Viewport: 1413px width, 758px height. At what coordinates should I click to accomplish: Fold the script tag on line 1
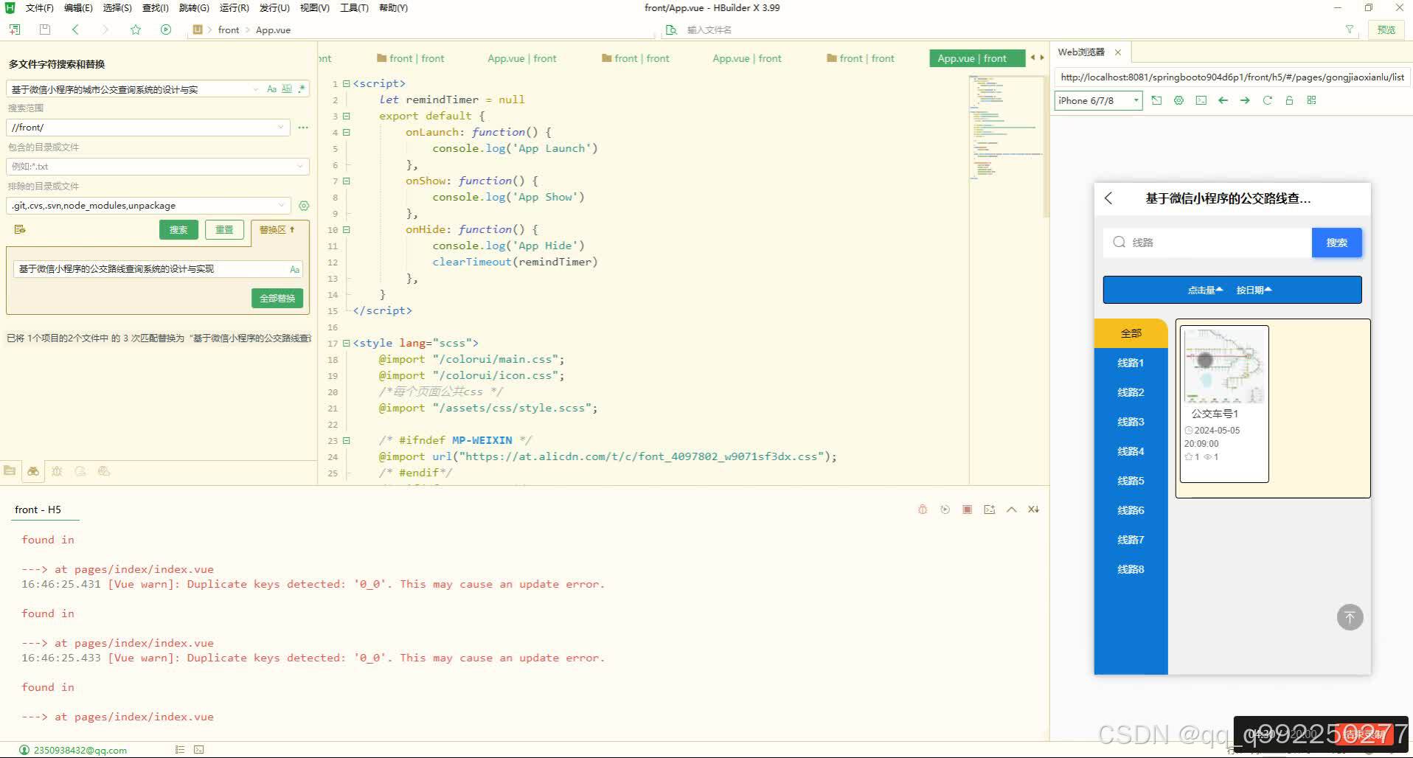[x=347, y=83]
